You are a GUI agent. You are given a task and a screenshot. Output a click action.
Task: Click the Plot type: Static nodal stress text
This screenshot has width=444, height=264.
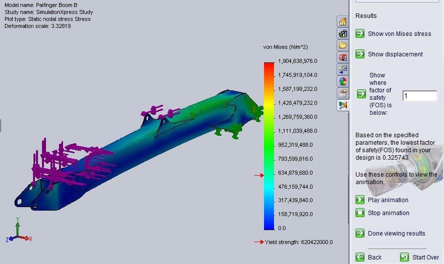point(47,19)
